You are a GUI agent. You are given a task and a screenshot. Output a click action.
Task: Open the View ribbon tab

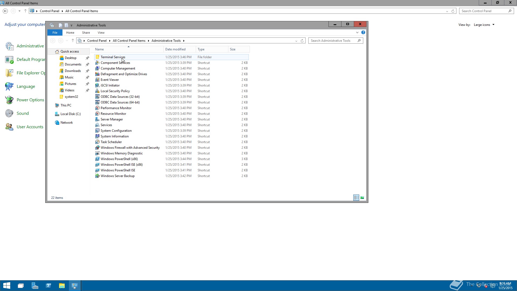click(101, 33)
